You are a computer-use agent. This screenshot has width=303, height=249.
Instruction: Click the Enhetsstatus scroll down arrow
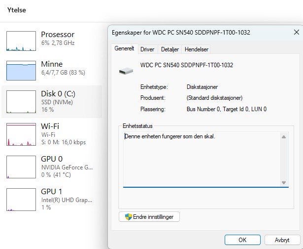[284, 182]
